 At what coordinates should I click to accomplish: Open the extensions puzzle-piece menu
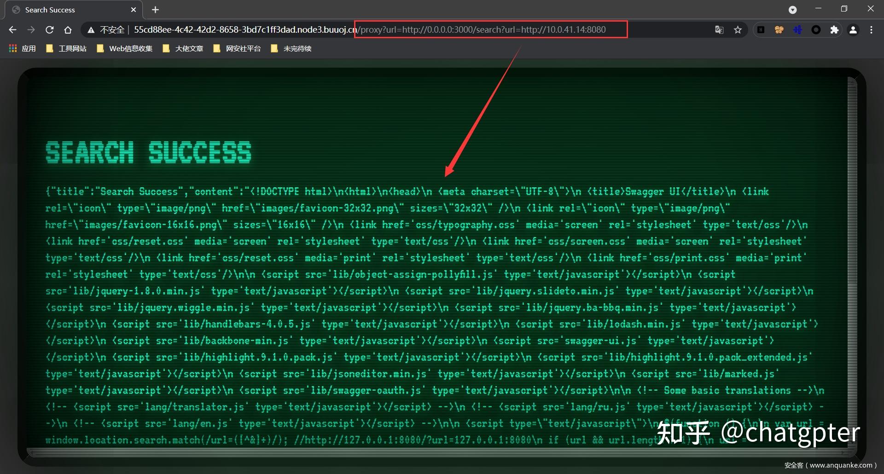[x=835, y=29]
